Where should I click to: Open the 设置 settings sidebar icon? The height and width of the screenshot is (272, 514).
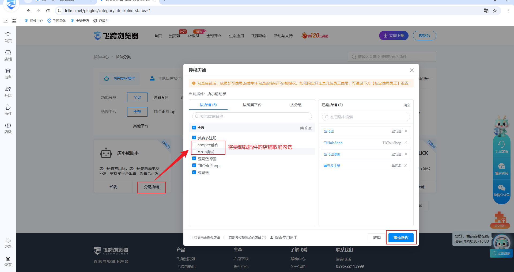(x=8, y=261)
